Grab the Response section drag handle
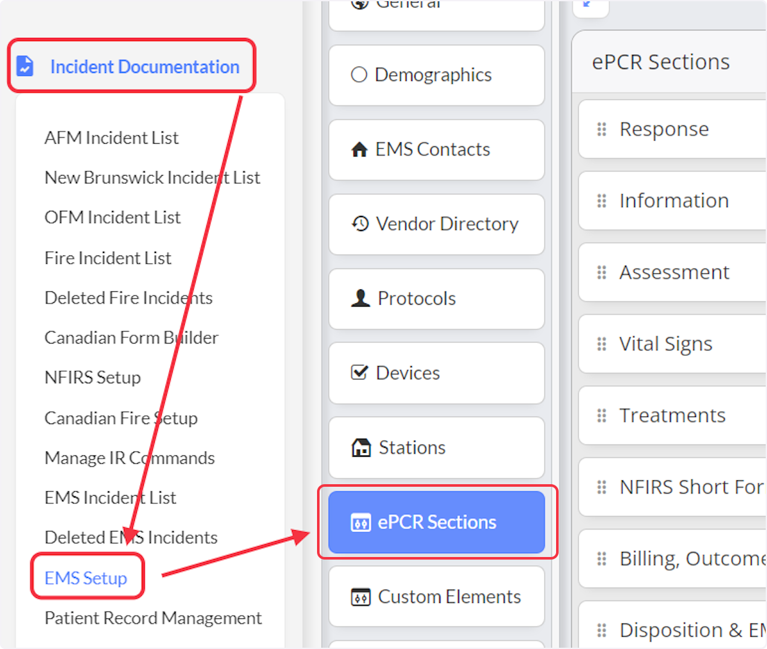 point(601,129)
